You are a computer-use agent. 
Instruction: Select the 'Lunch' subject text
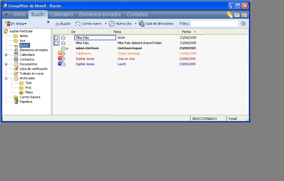pyautogui.click(x=122, y=64)
